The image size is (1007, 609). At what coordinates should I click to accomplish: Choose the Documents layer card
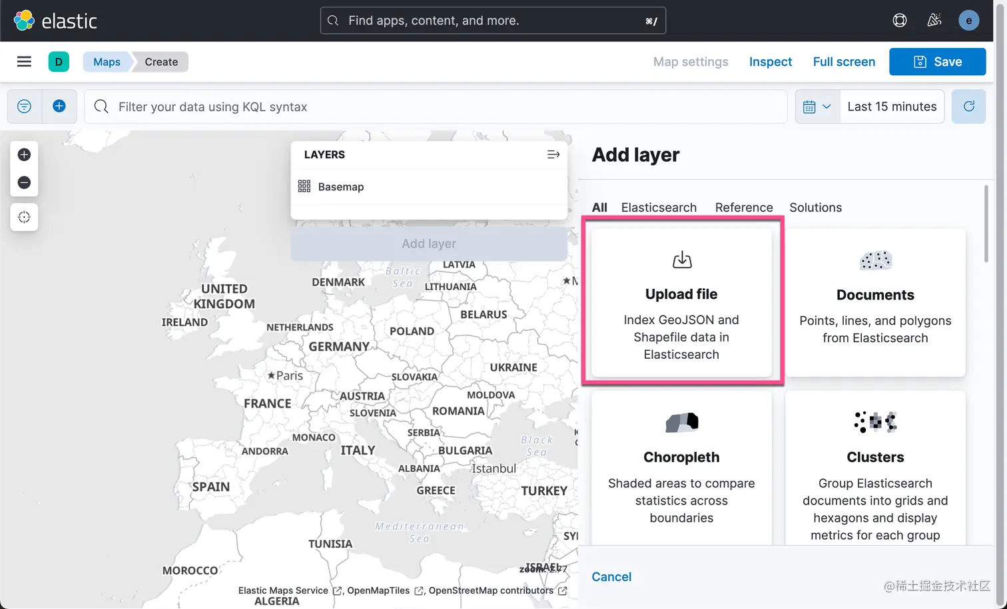click(x=875, y=303)
